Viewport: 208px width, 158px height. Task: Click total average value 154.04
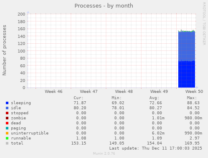pyautogui.click(x=154, y=143)
